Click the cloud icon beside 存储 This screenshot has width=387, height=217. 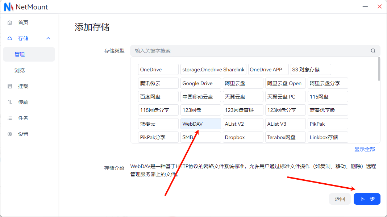coord(10,38)
